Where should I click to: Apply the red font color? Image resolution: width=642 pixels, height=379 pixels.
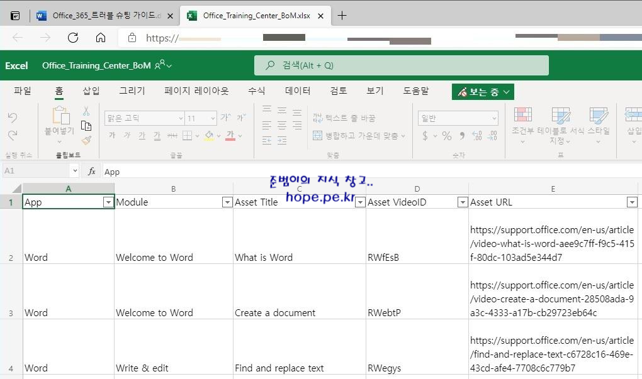click(230, 135)
